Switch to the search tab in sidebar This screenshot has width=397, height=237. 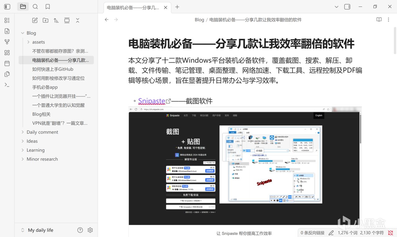point(35,7)
